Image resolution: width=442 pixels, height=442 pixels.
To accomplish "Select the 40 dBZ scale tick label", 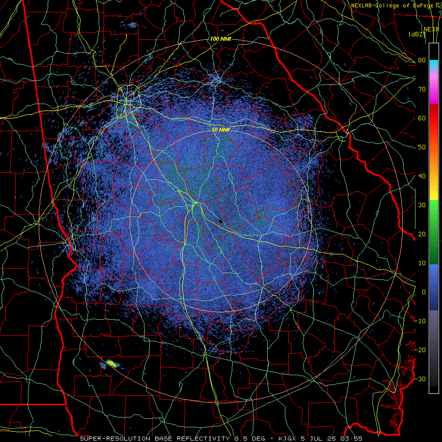I will 422,176.
